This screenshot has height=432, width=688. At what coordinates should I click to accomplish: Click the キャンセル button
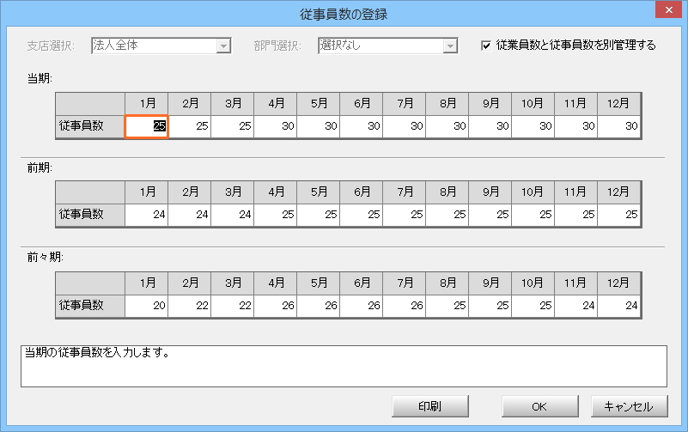pyautogui.click(x=630, y=406)
